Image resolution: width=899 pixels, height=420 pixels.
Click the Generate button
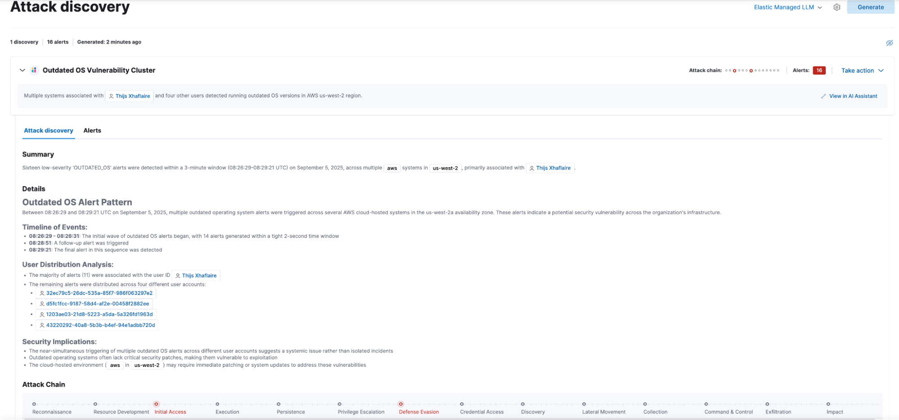(870, 7)
